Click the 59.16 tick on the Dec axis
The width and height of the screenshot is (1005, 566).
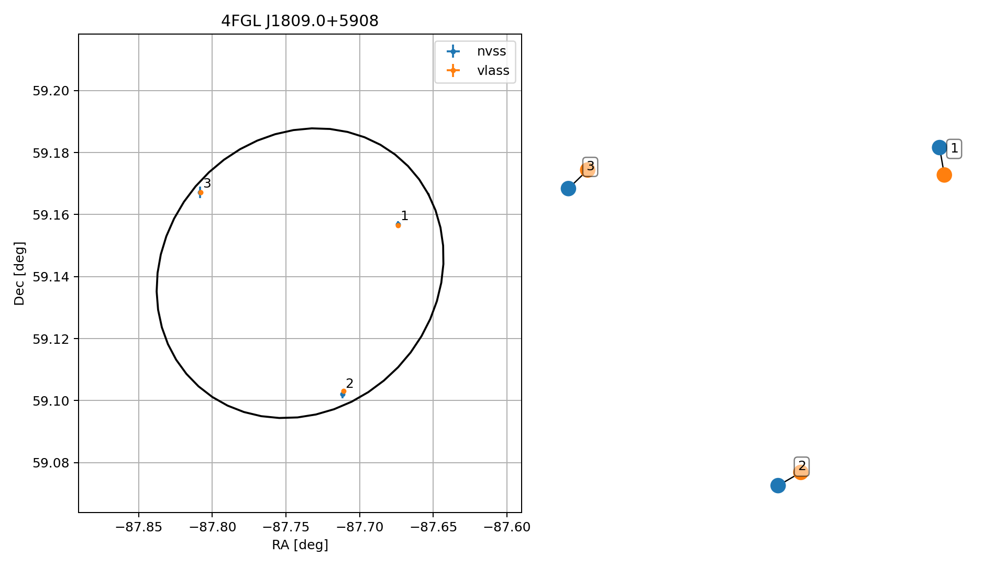[x=51, y=215]
